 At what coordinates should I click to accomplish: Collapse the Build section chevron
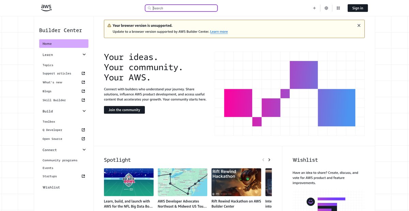coord(84,111)
